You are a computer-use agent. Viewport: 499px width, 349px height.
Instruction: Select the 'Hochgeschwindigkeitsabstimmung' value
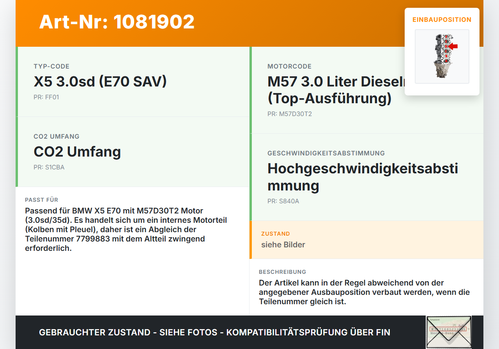(x=363, y=177)
